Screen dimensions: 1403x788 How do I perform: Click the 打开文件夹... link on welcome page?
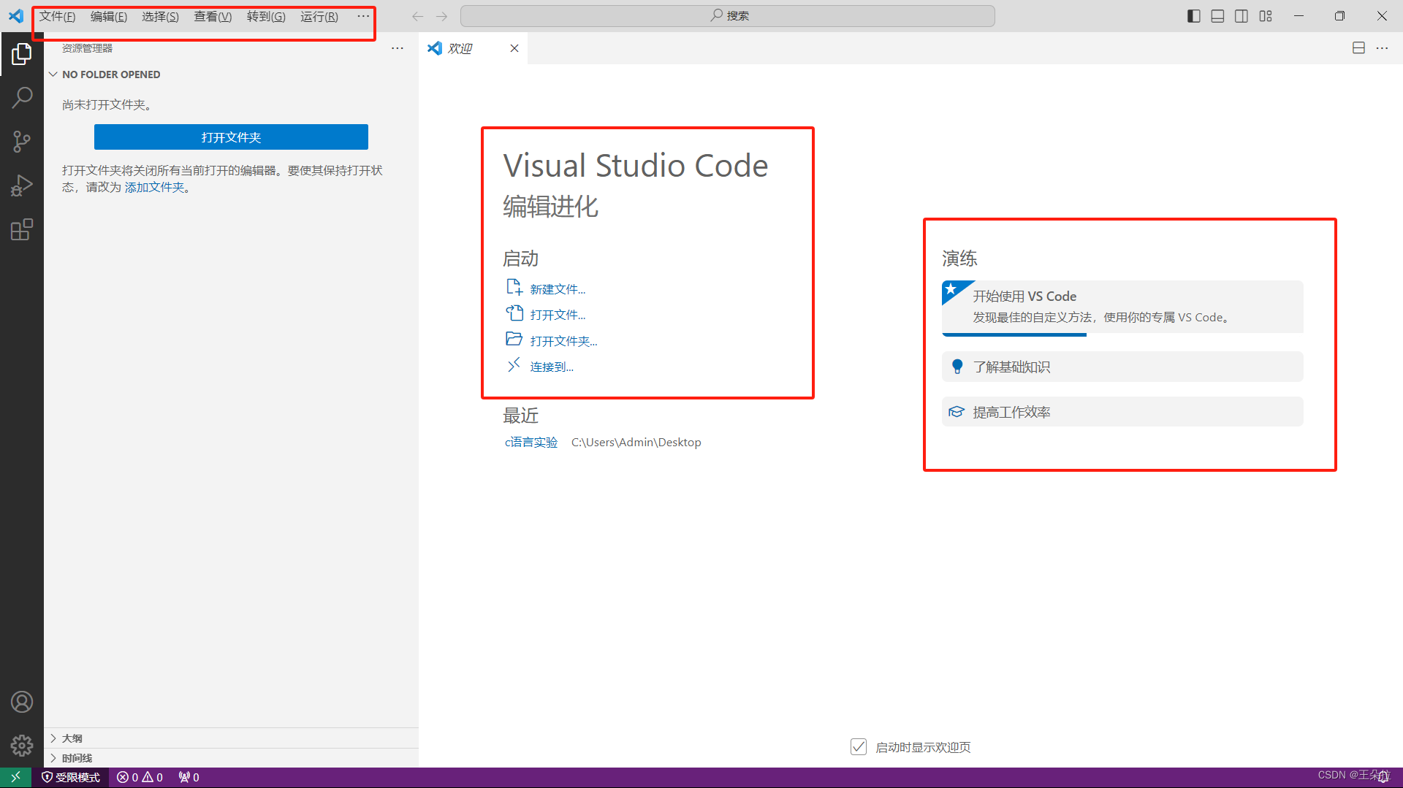[x=563, y=341]
